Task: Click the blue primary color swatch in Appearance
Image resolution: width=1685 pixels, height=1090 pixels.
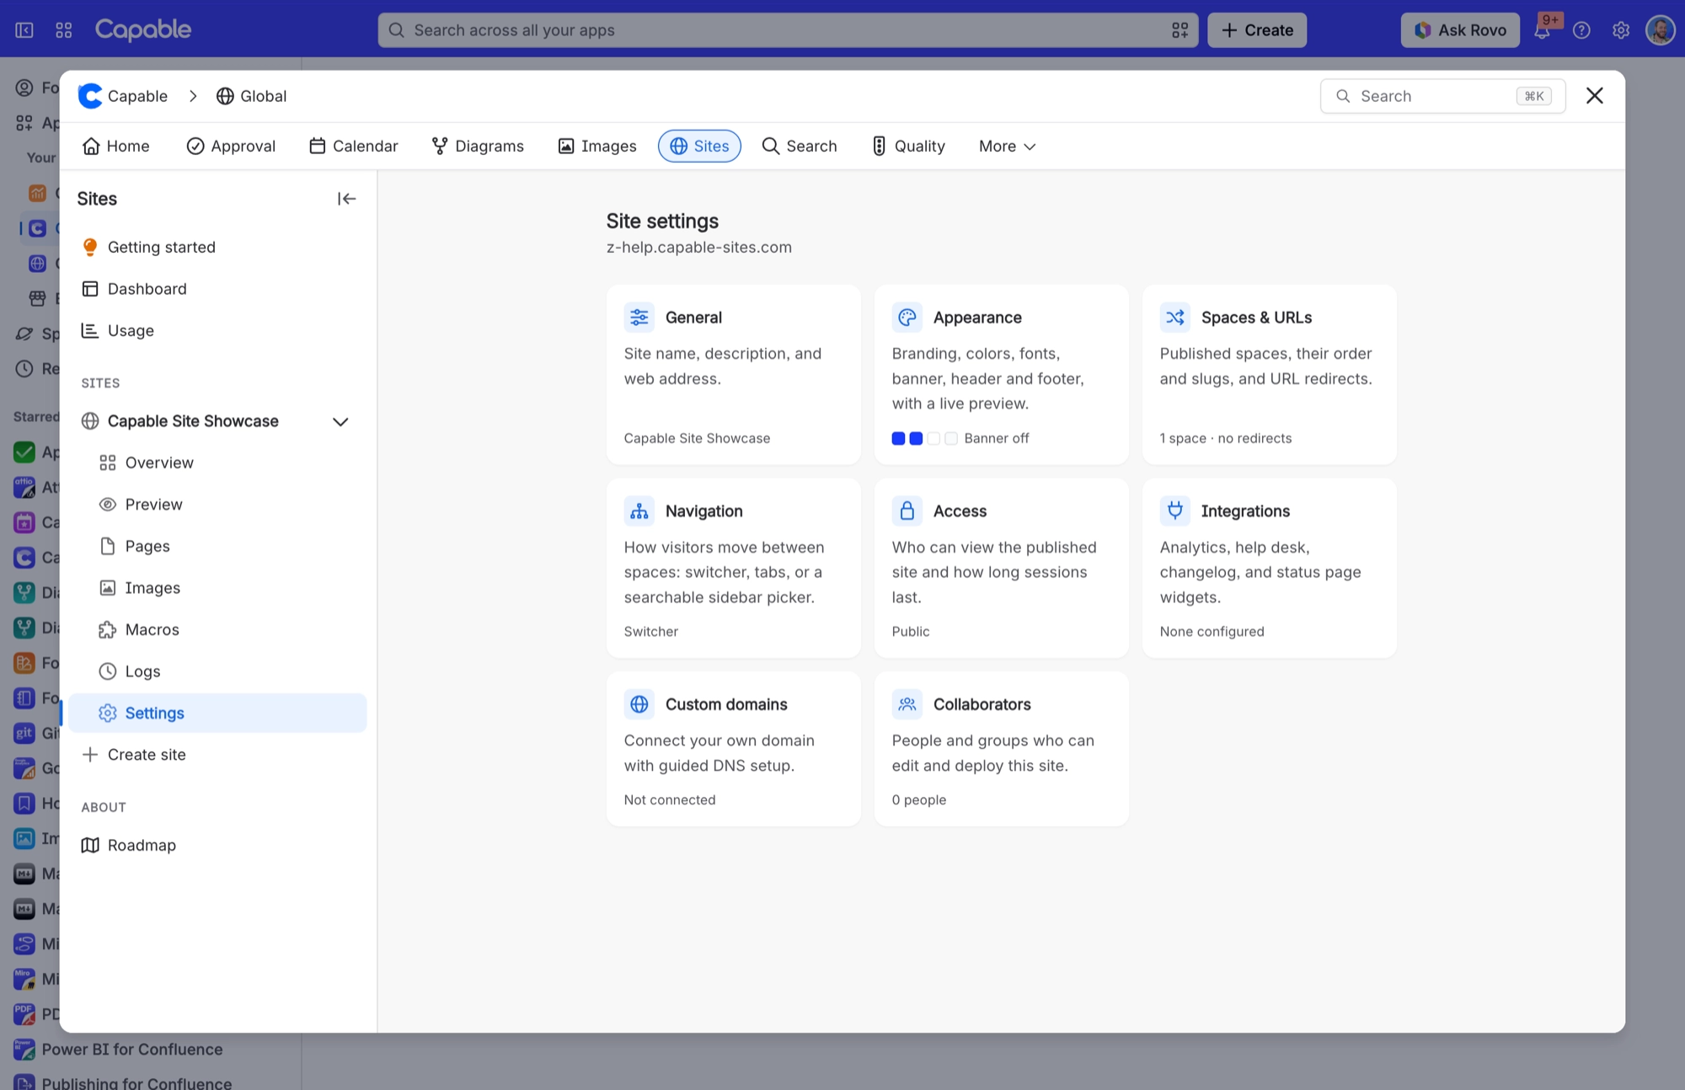Action: (x=898, y=438)
